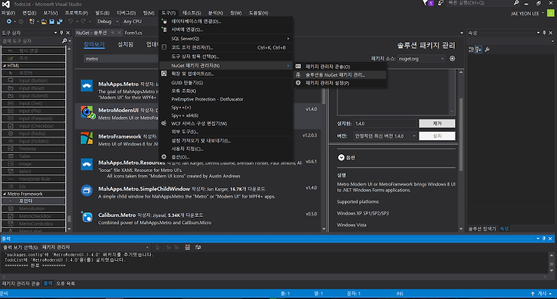Switch to the Form1.cs document tab
This screenshot has width=557, height=299.
(133, 33)
